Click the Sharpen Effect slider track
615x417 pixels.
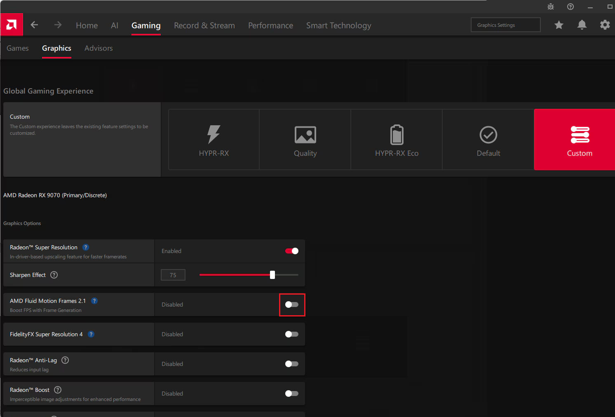[x=249, y=275]
